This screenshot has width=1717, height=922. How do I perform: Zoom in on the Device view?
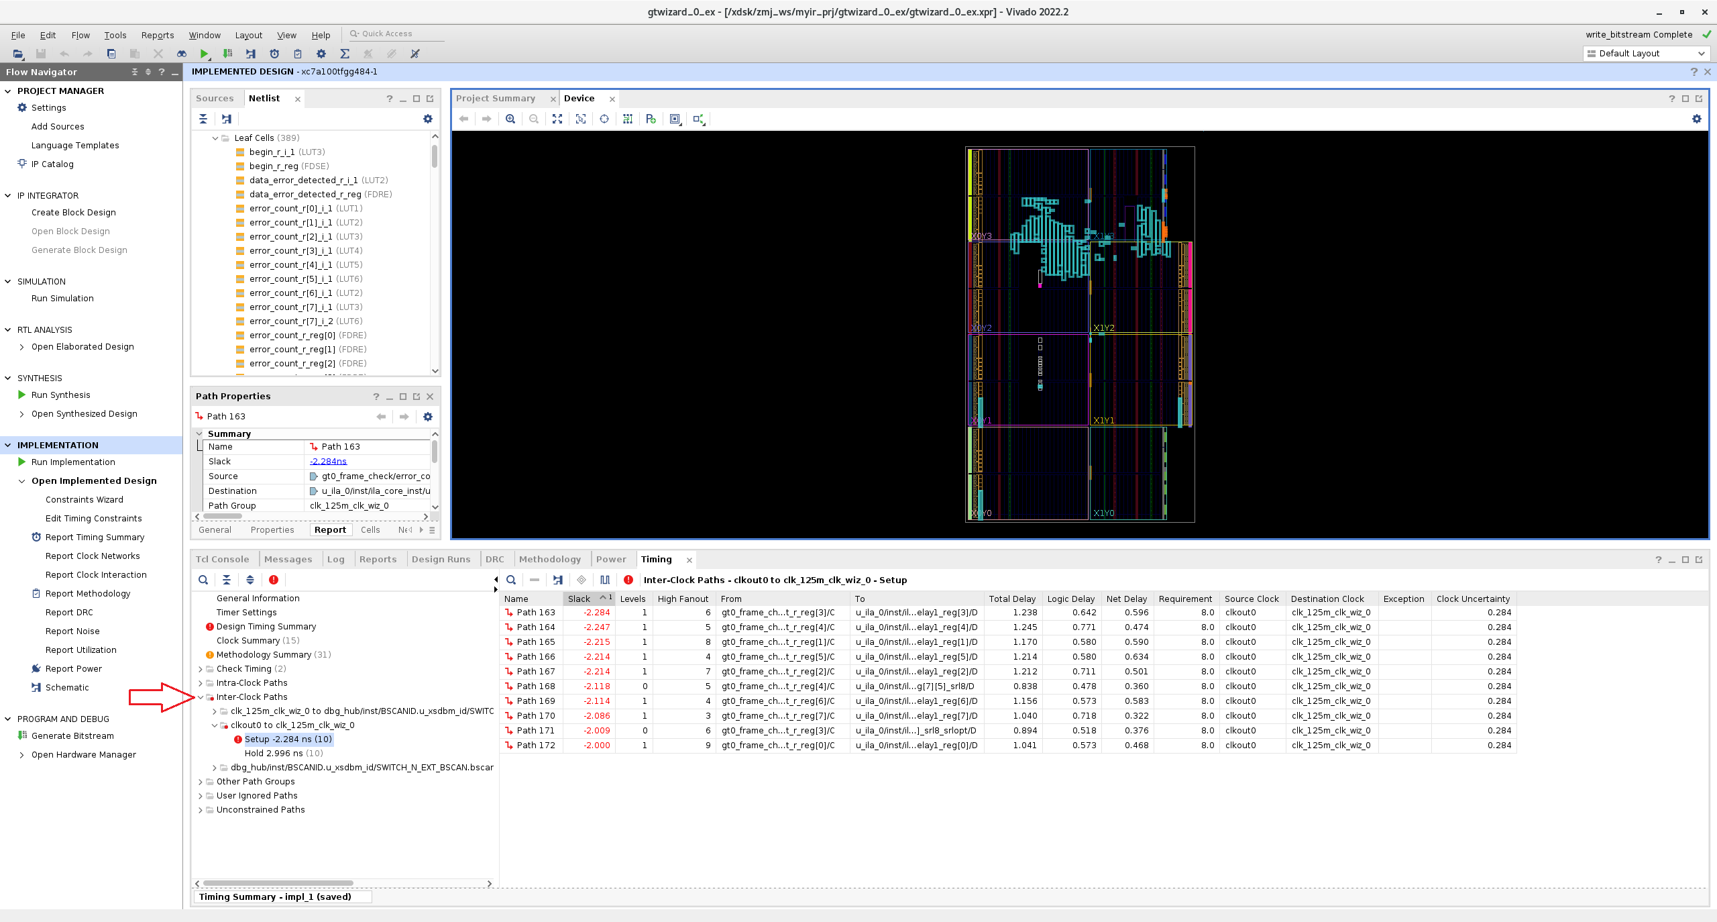pos(510,119)
